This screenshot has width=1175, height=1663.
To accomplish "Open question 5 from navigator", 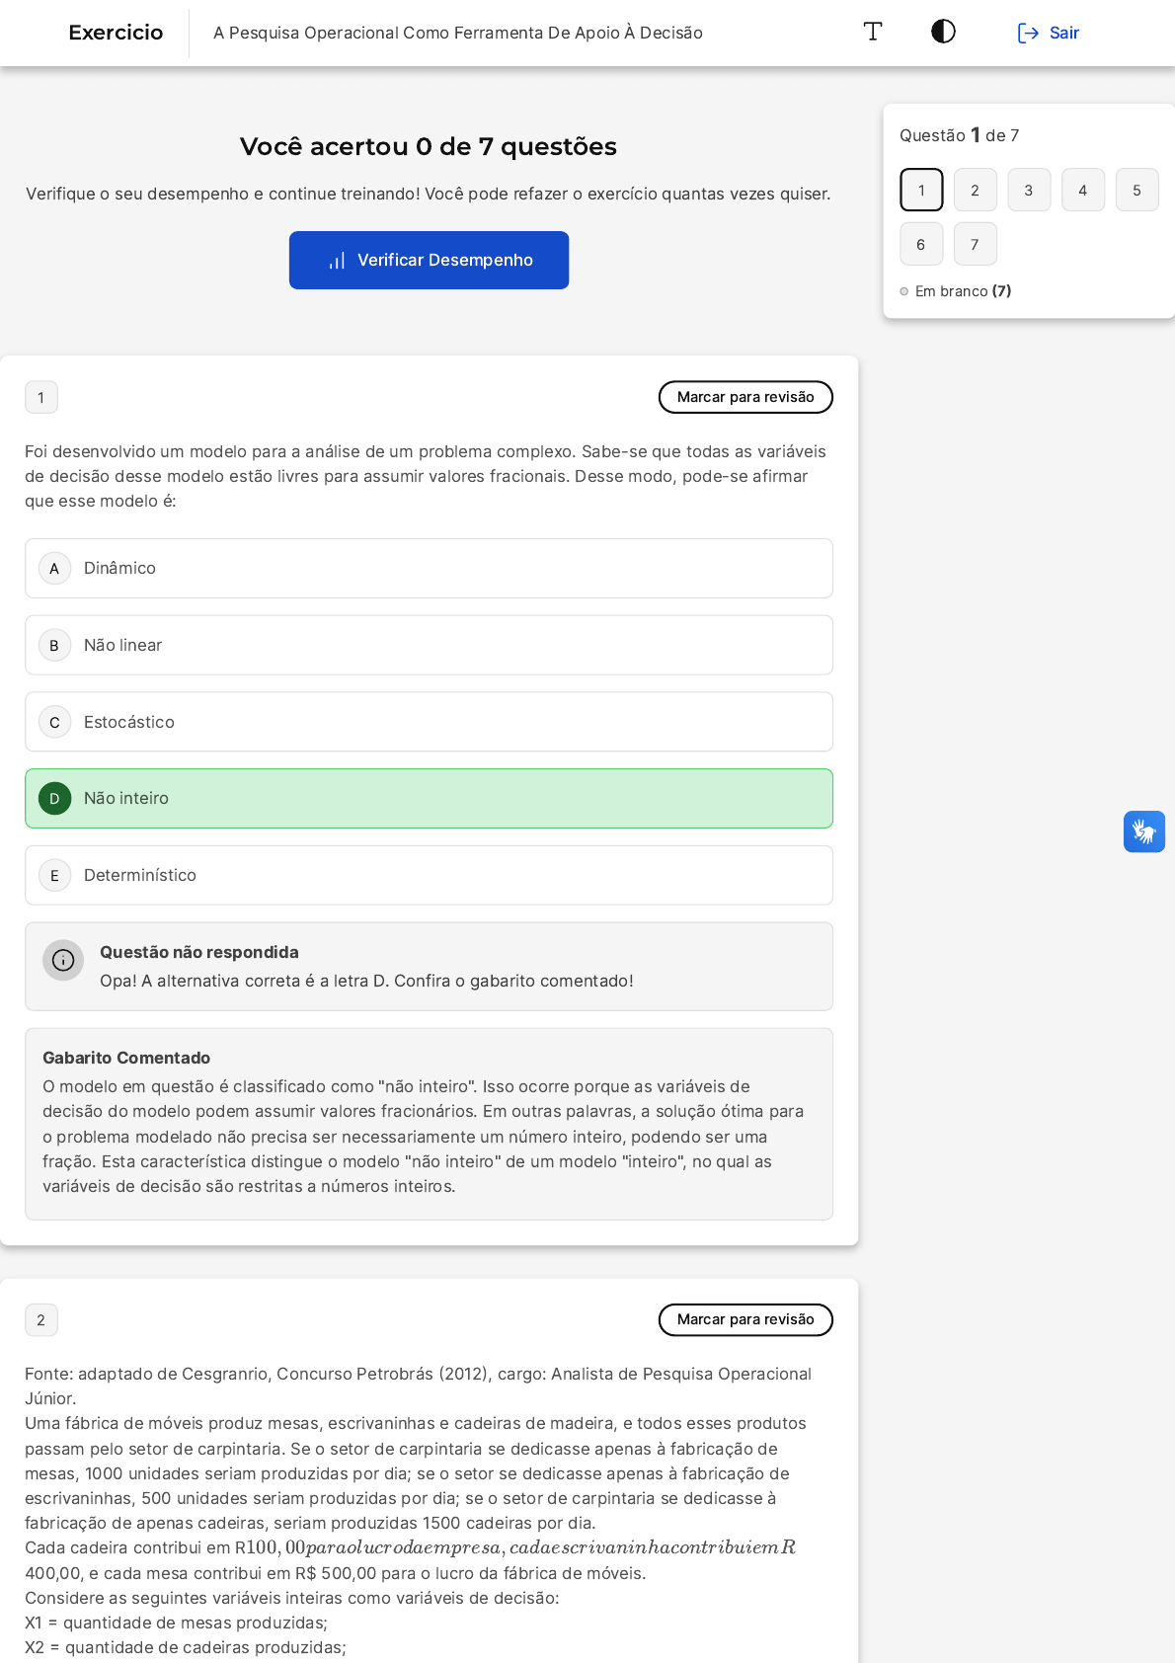I will (1136, 190).
